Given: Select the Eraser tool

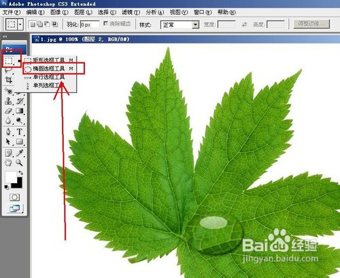Looking at the screenshot, I should tap(8, 111).
